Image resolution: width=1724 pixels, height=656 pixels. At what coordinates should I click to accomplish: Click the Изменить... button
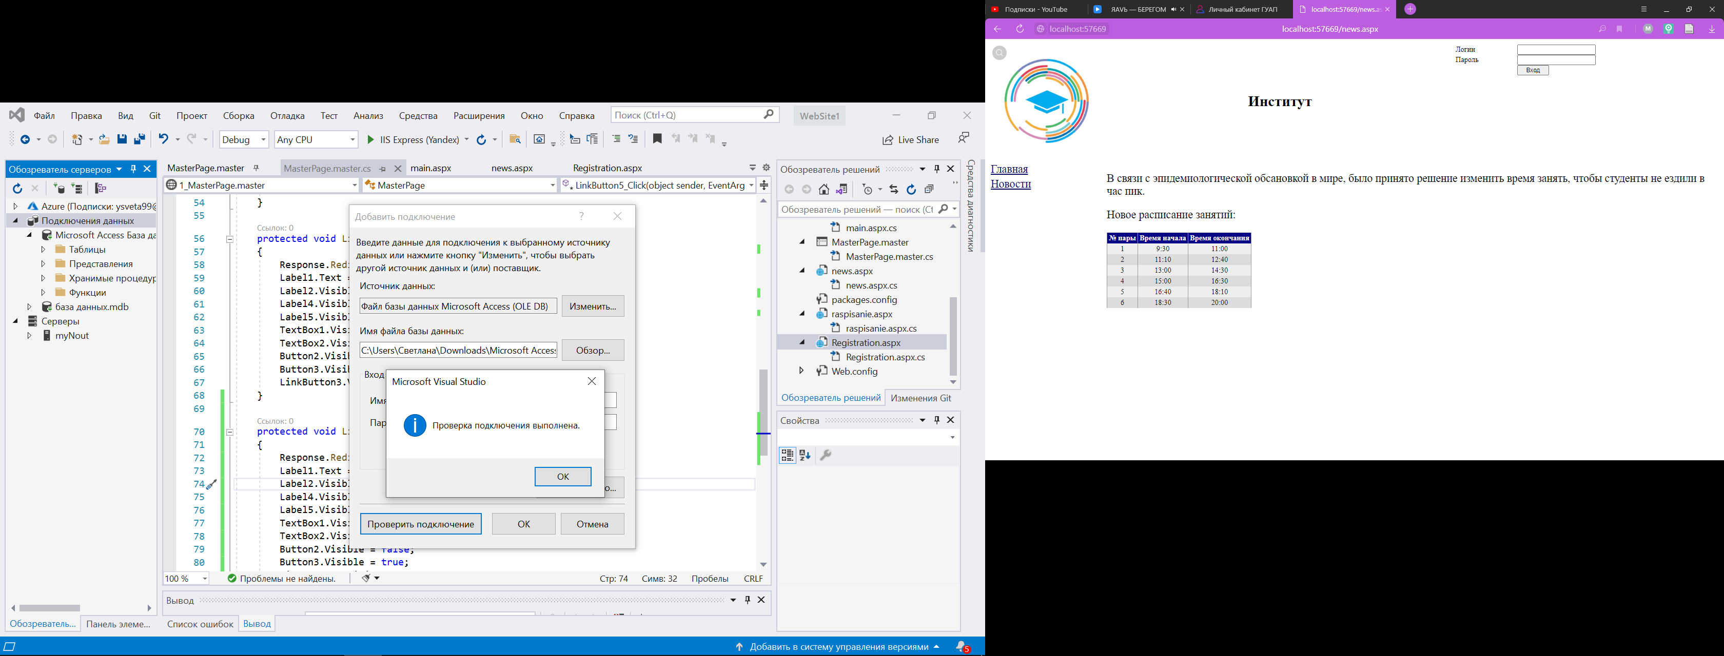(x=593, y=305)
